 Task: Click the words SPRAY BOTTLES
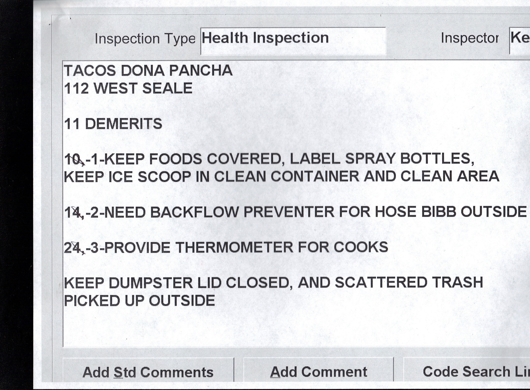[409, 159]
